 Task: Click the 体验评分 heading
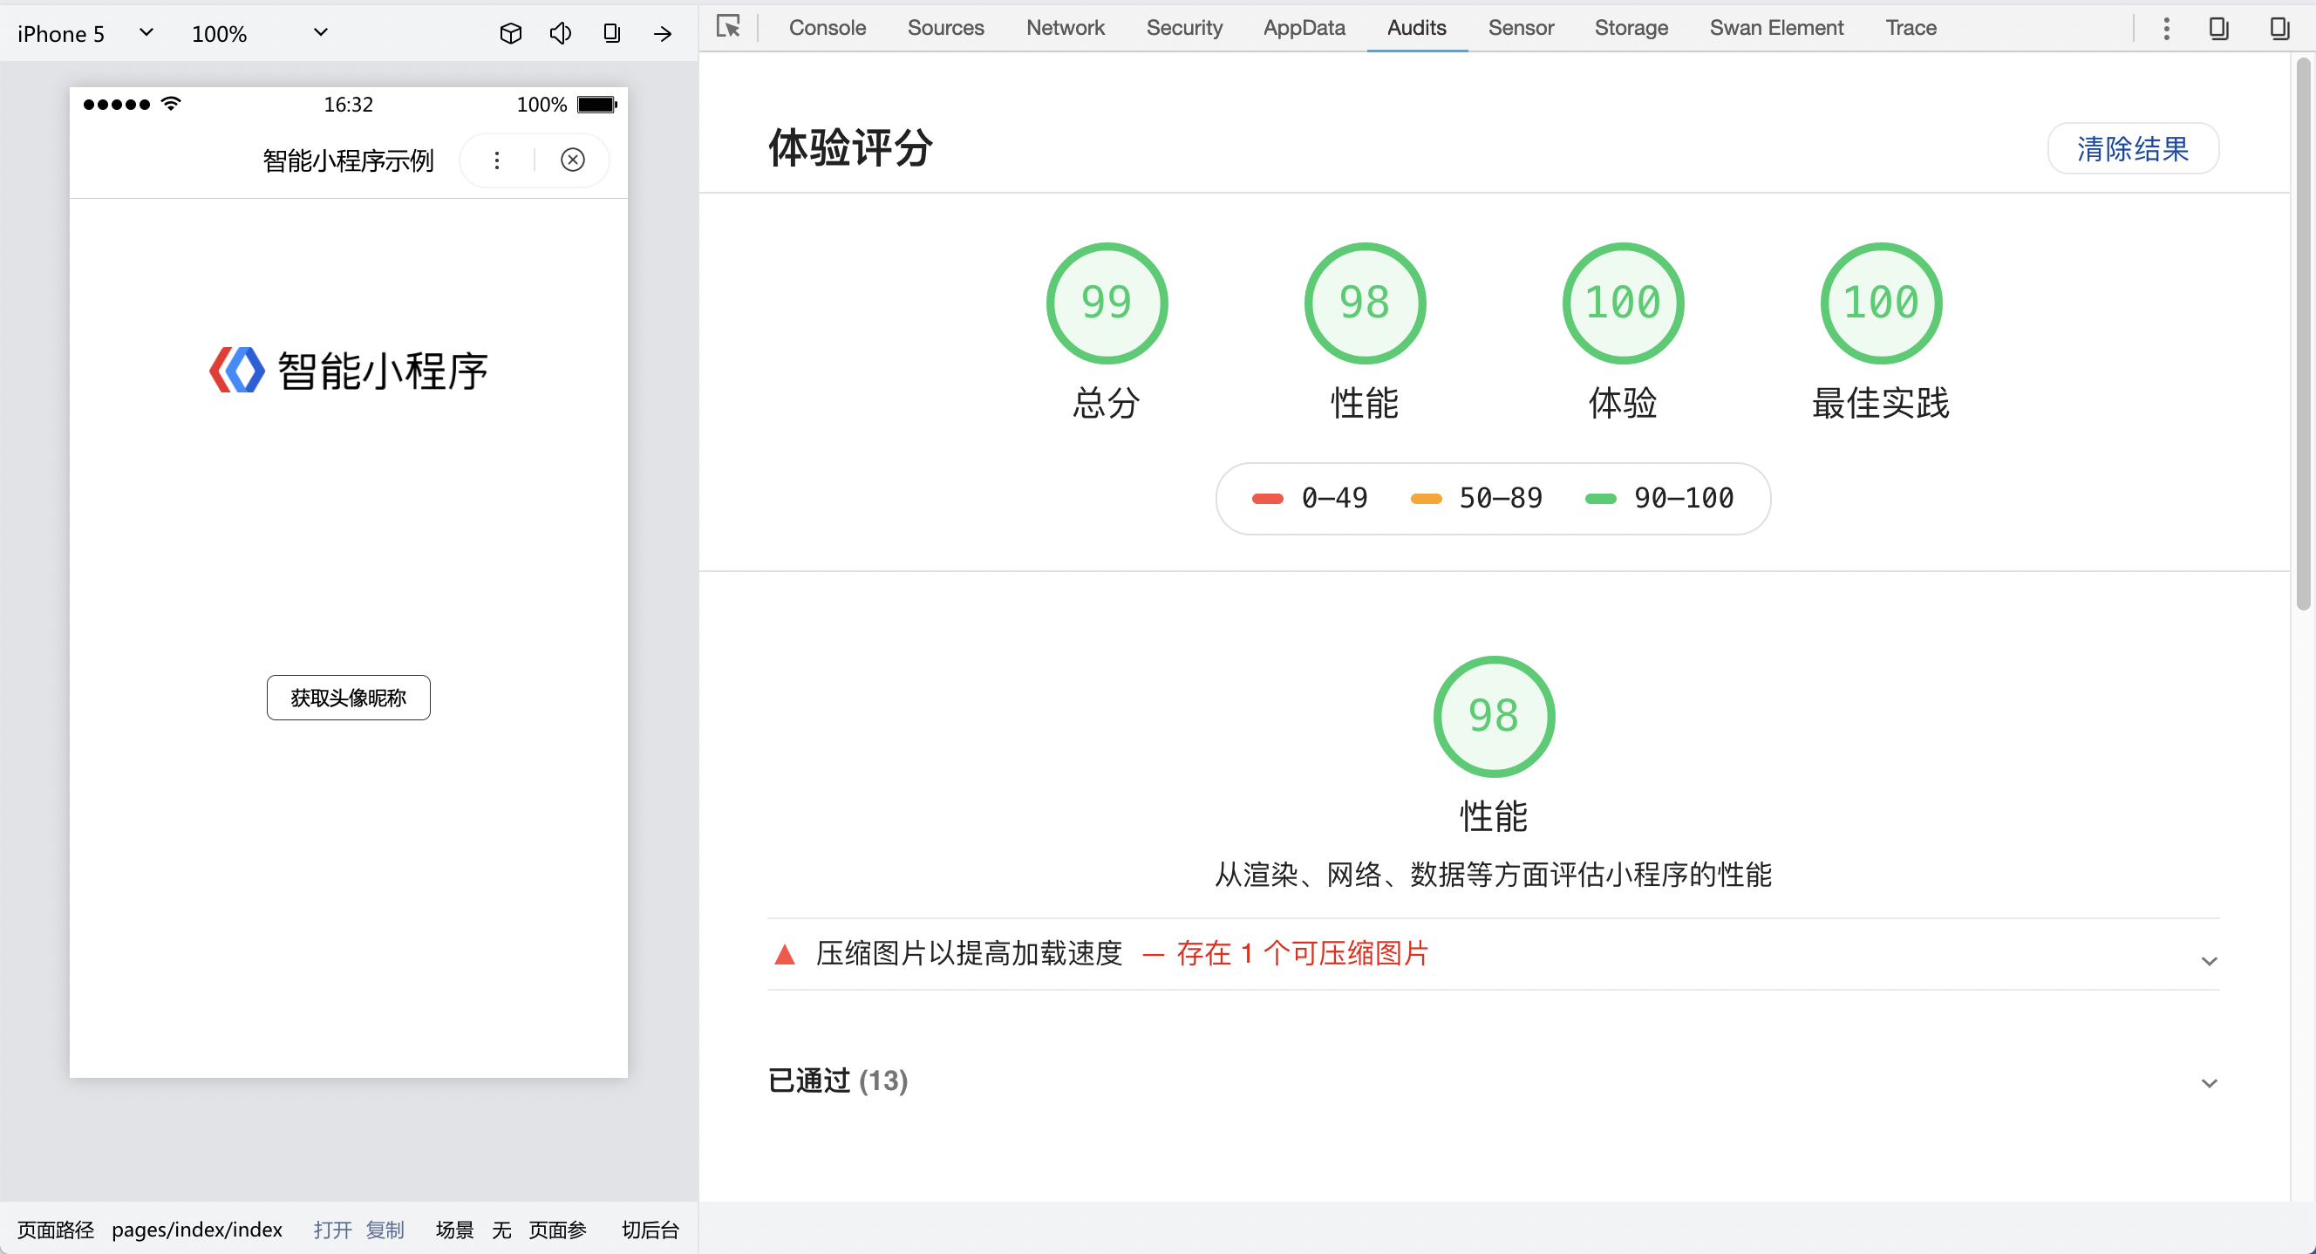(x=849, y=147)
